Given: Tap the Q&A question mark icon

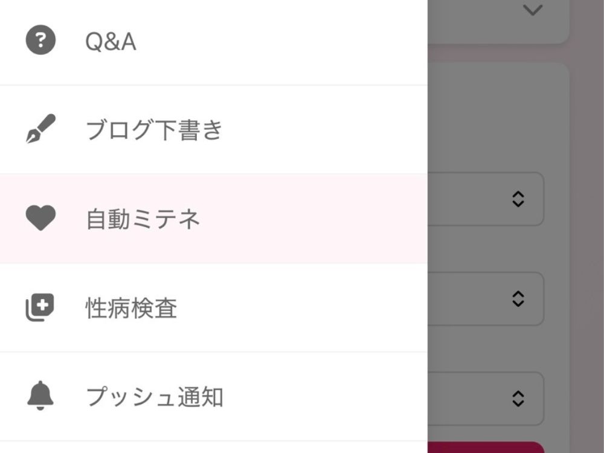Looking at the screenshot, I should pyautogui.click(x=40, y=40).
